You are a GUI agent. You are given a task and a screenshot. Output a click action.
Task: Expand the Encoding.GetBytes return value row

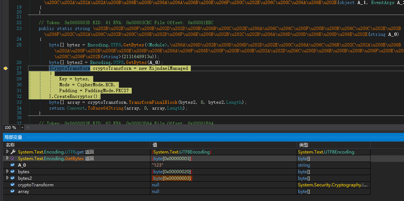7,159
